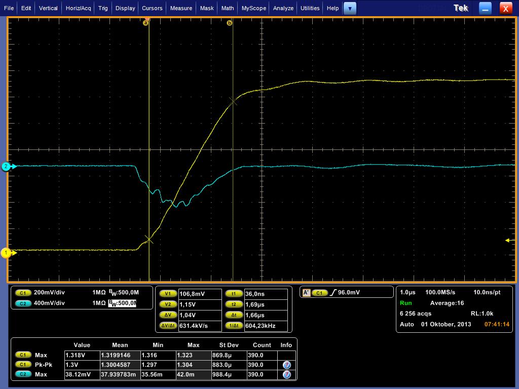
Task: Click the 96.0mV trigger level readout
Action: click(x=349, y=292)
